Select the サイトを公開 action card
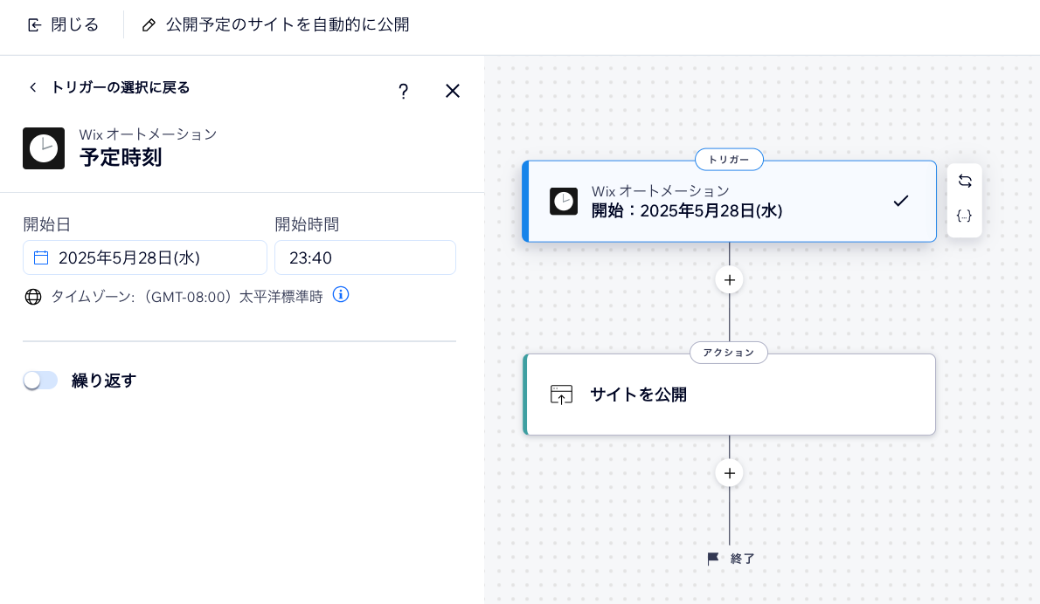Viewport: 1040px width, 604px height. [x=730, y=394]
